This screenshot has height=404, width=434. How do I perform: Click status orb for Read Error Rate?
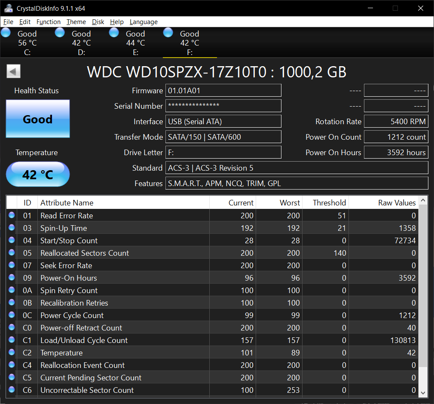pyautogui.click(x=12, y=215)
